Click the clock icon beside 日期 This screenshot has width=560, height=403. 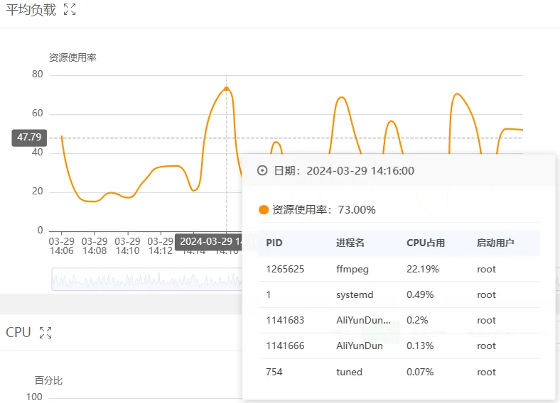click(x=262, y=170)
